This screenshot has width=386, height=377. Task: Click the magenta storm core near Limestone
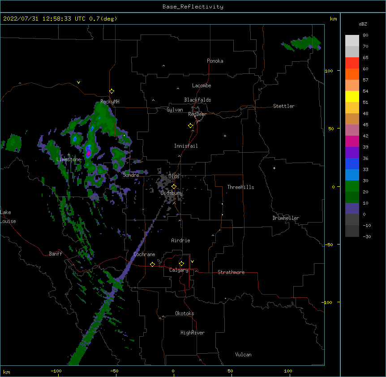88,153
